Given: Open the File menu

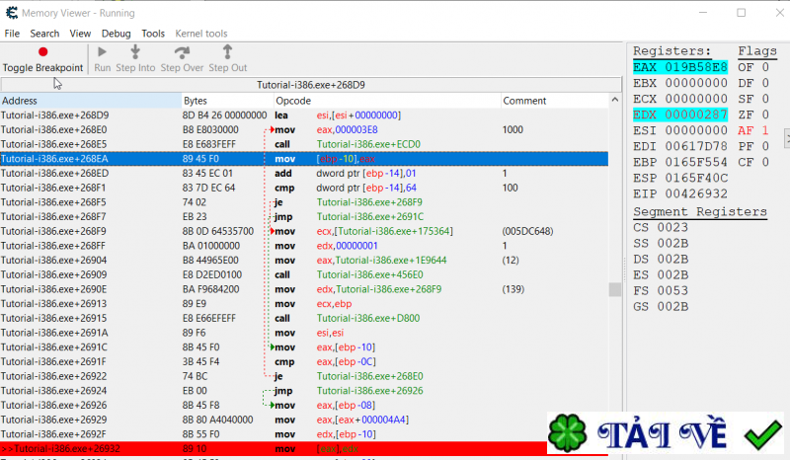Looking at the screenshot, I should coord(12,34).
